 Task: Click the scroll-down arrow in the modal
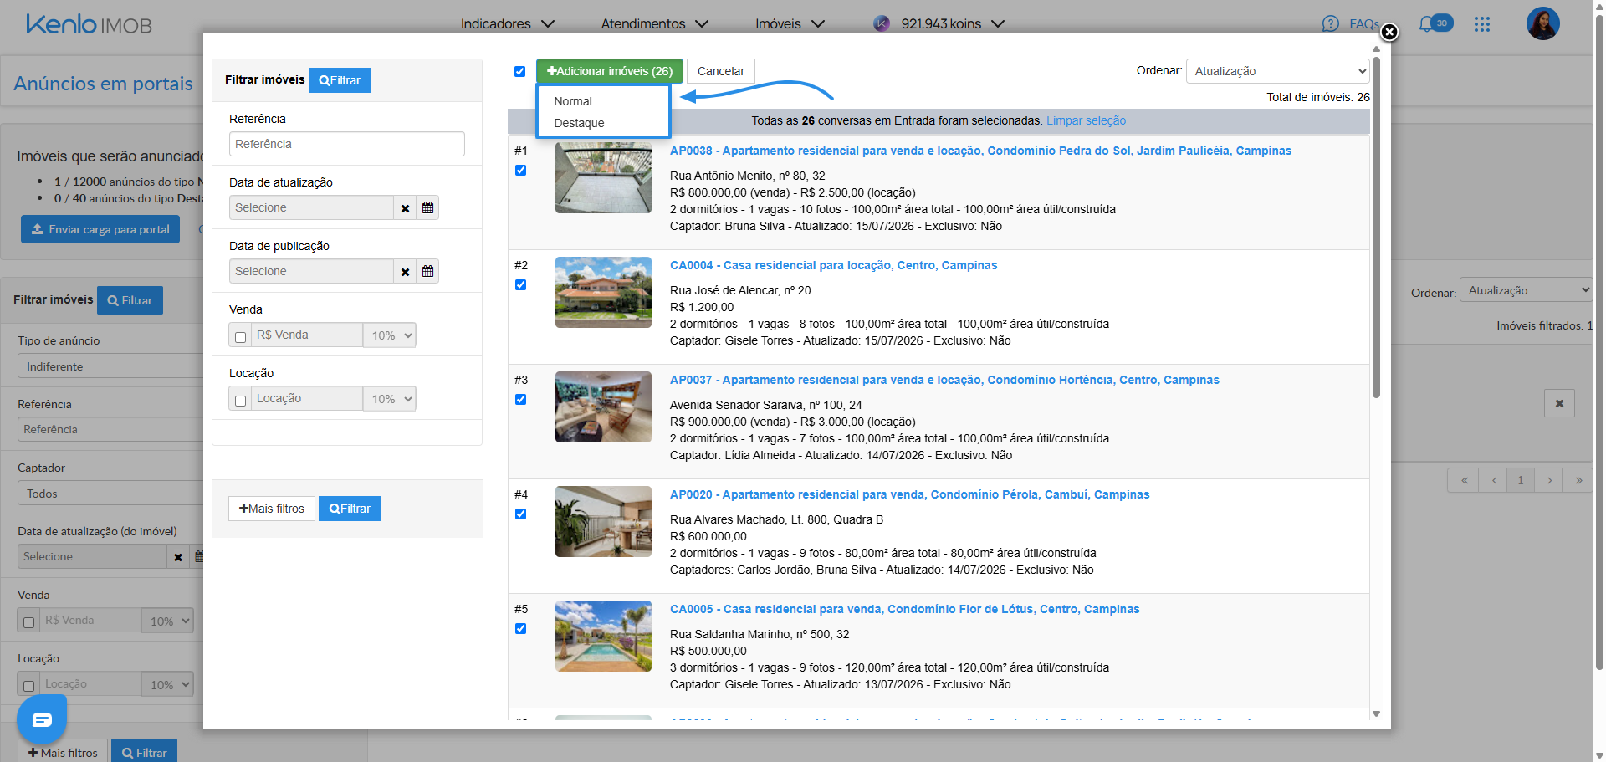1376,713
